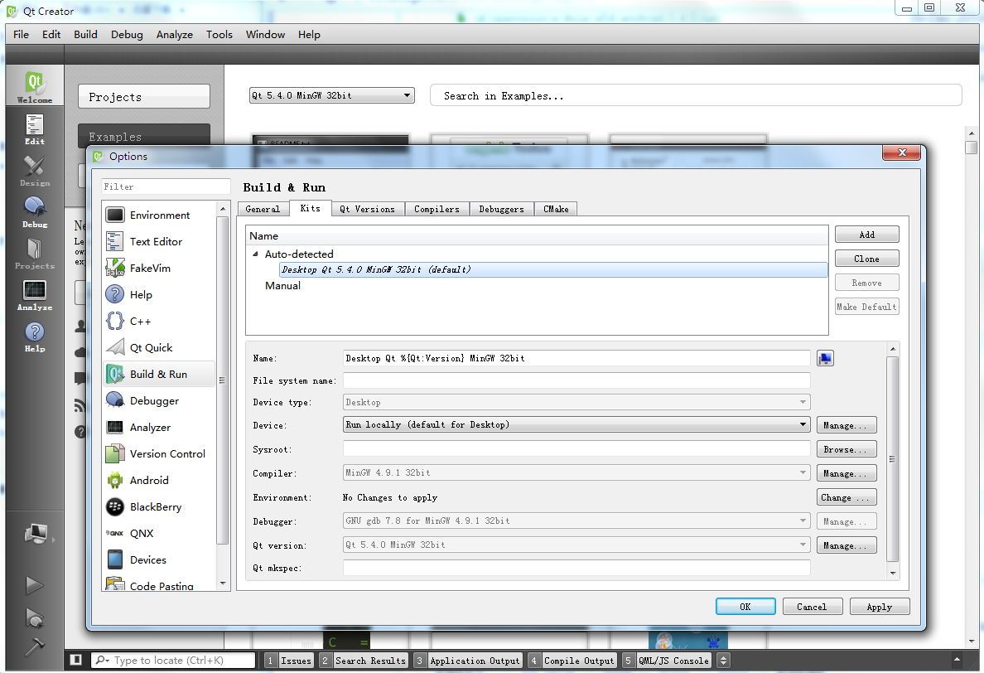Select the Manual tree node
The width and height of the screenshot is (984, 673).
(x=282, y=286)
